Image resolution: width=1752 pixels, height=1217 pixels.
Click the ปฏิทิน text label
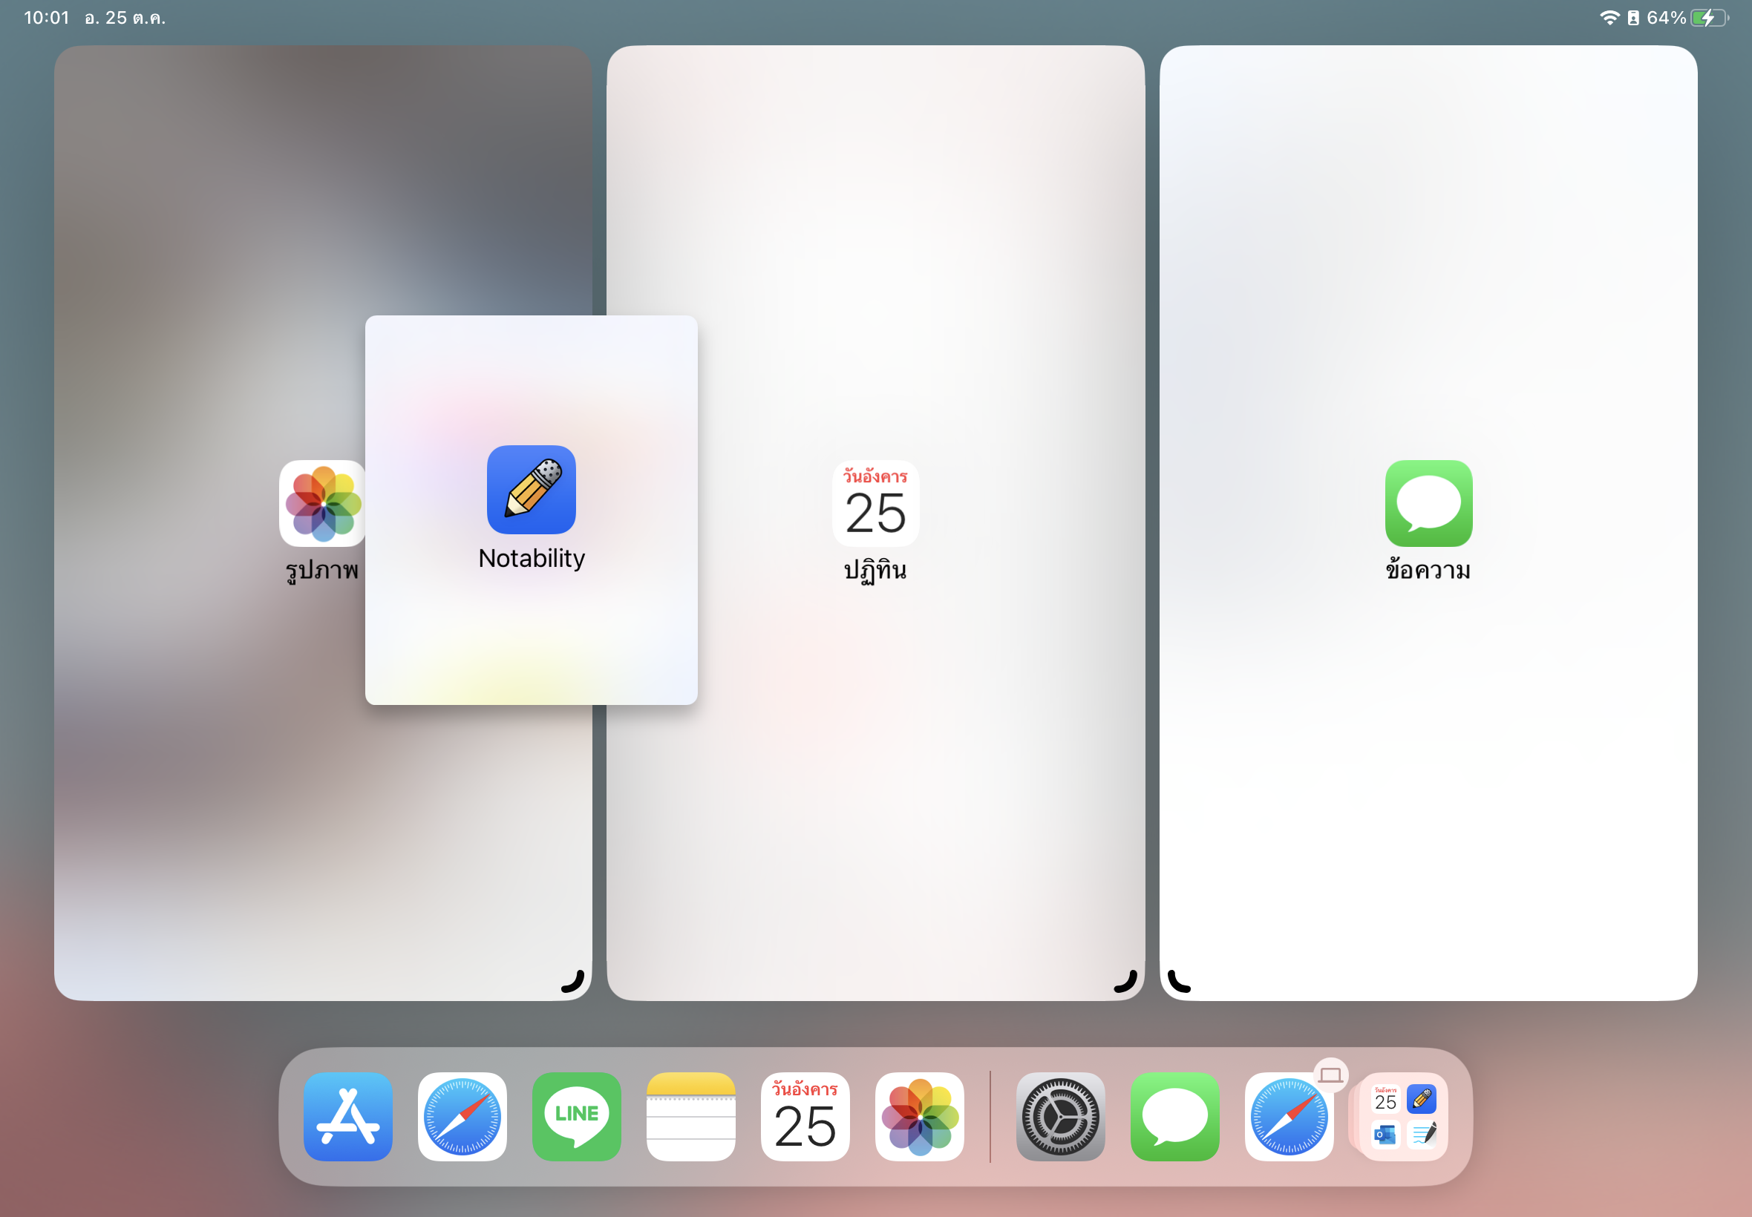click(x=875, y=571)
